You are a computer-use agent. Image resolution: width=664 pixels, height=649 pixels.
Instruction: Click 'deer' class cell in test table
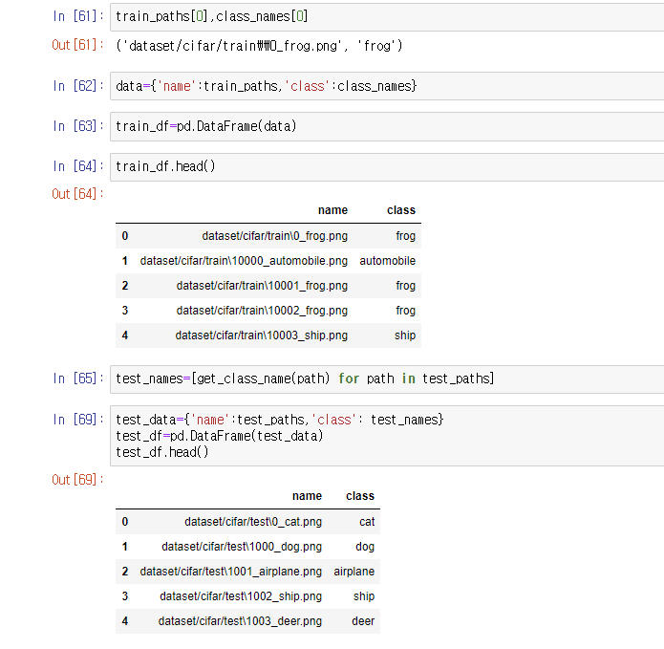363,621
